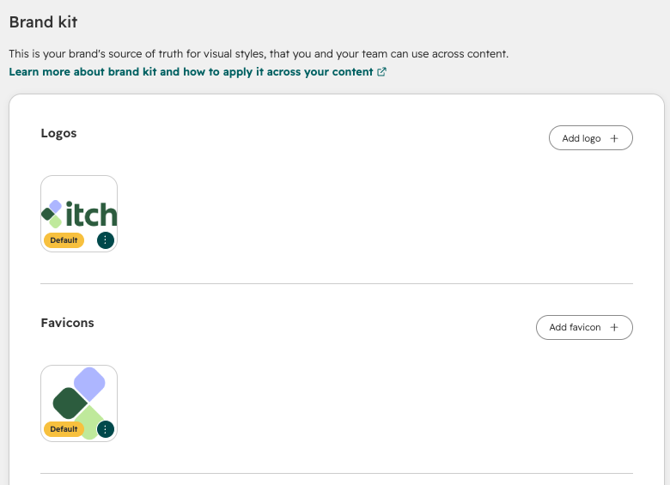Image resolution: width=670 pixels, height=485 pixels.
Task: Click the brand's source of truth description text
Action: [x=259, y=54]
